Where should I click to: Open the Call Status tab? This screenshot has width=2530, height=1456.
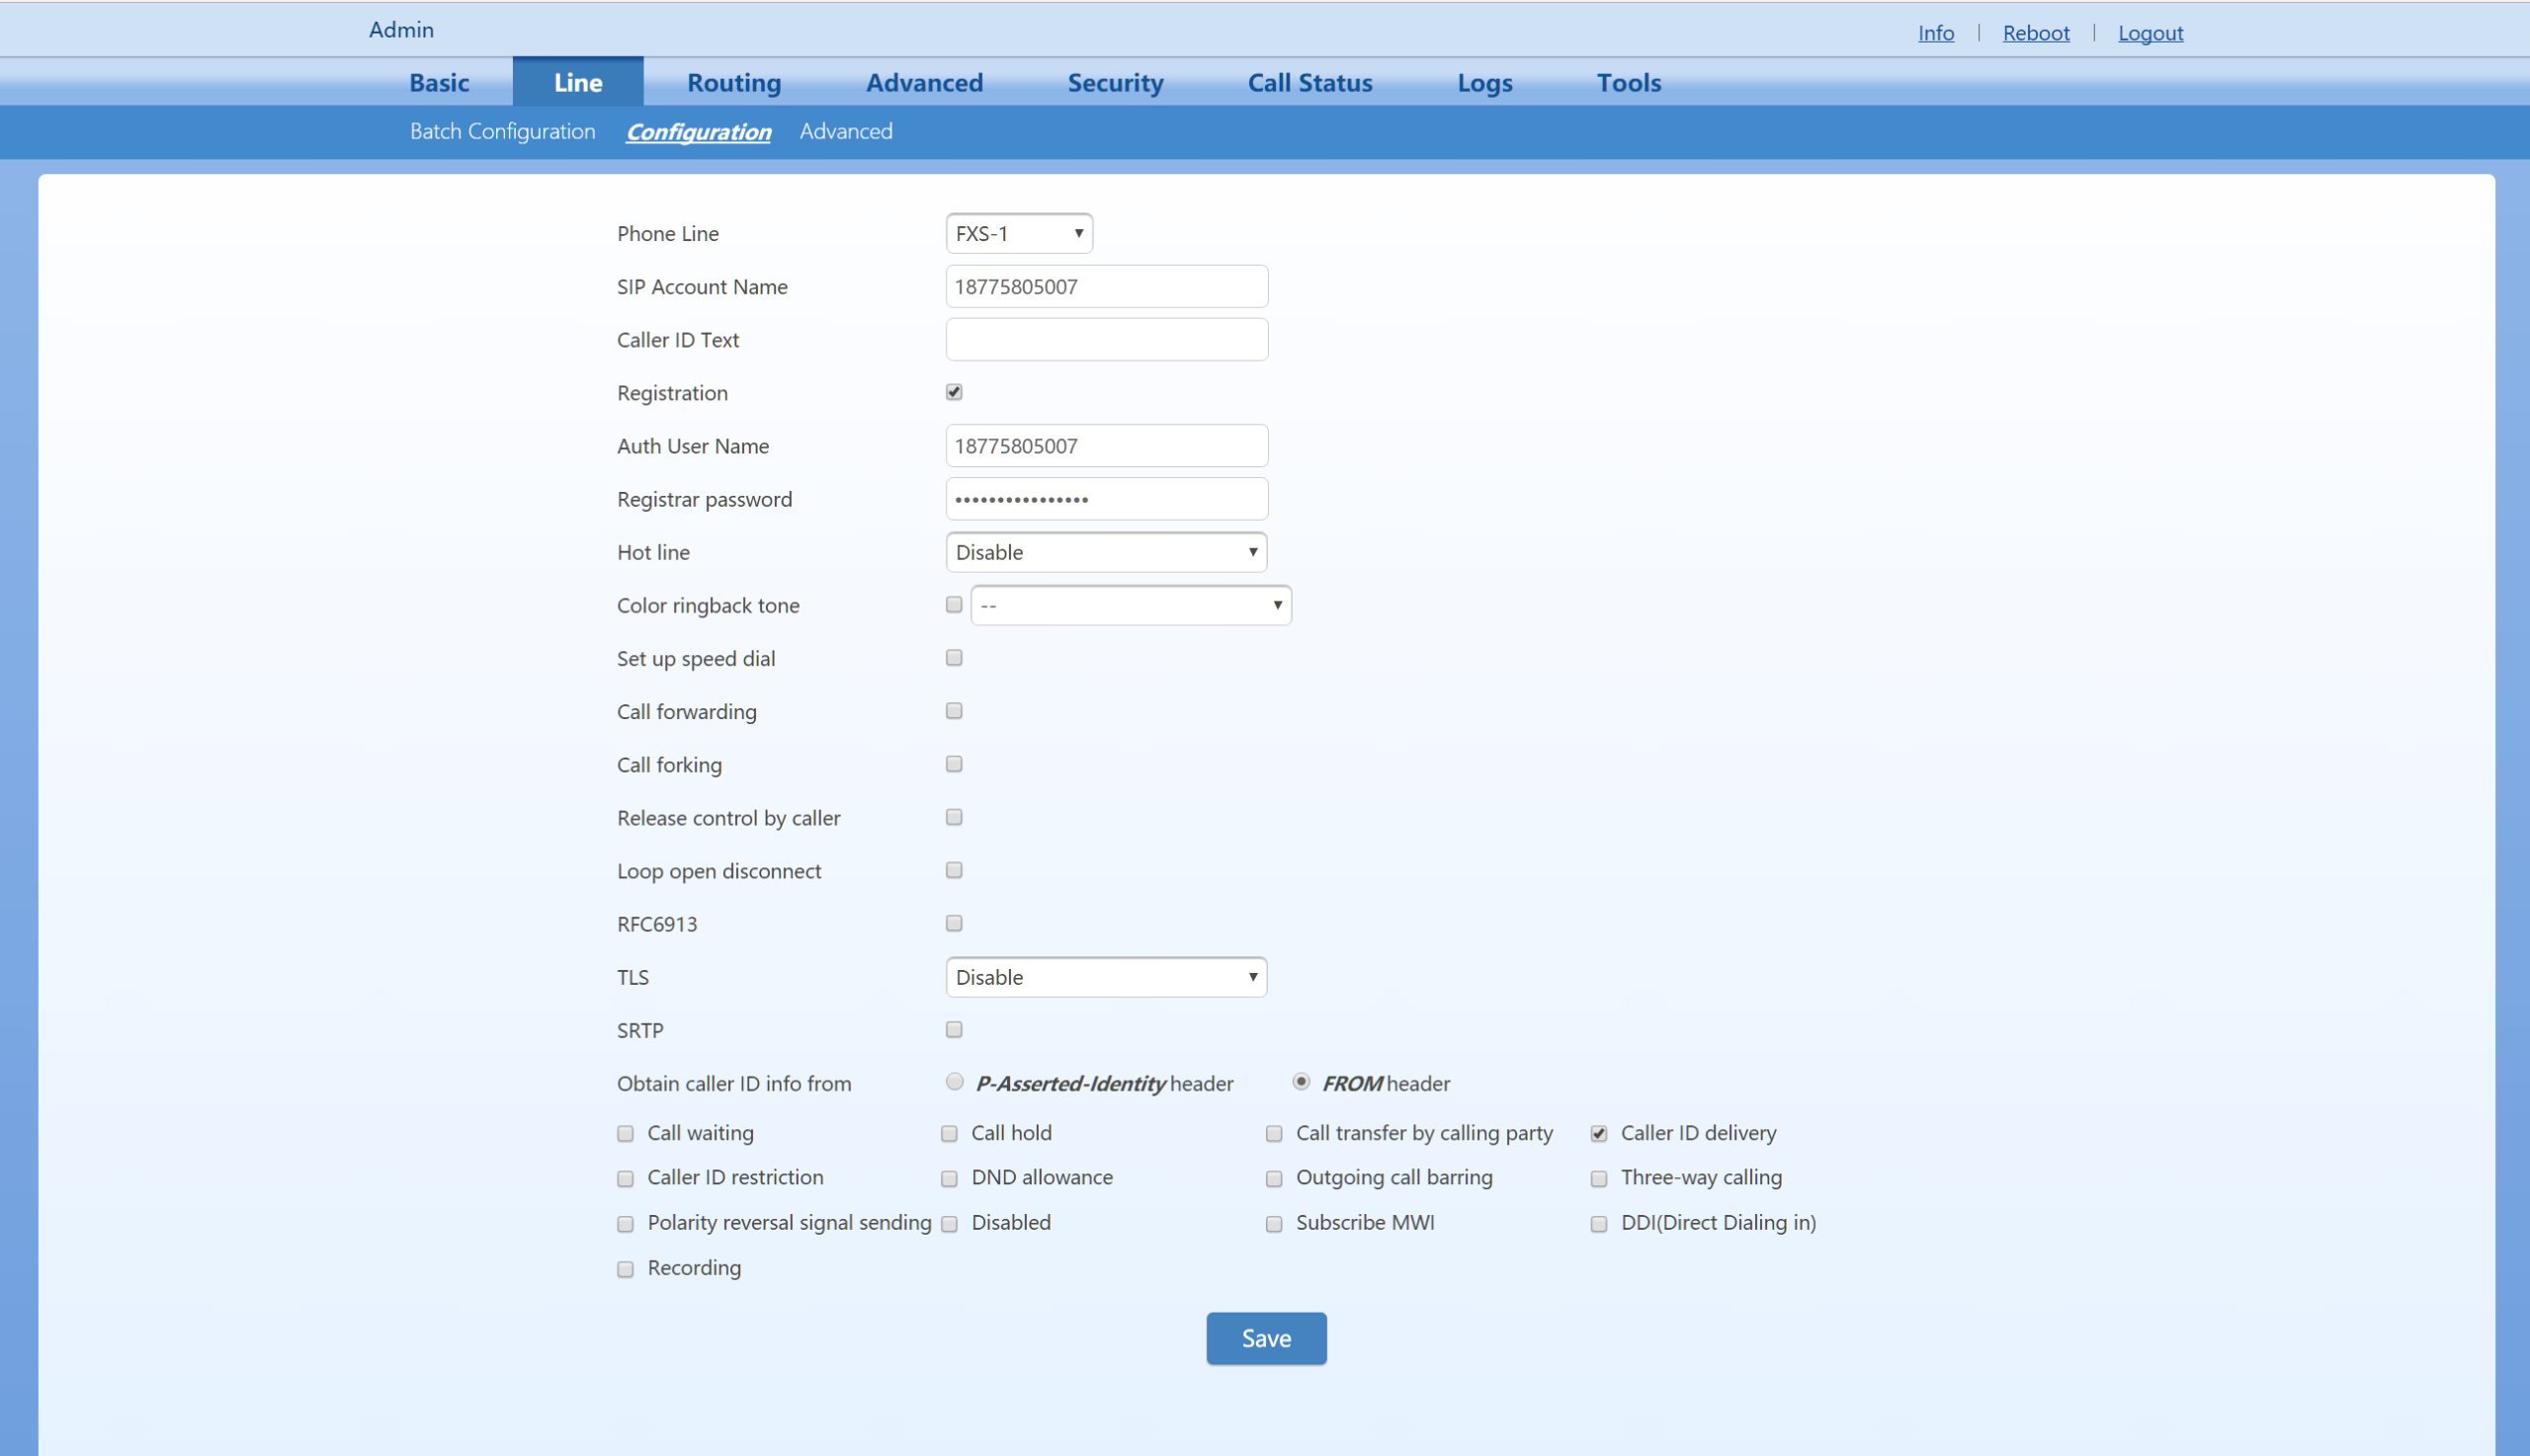tap(1309, 82)
